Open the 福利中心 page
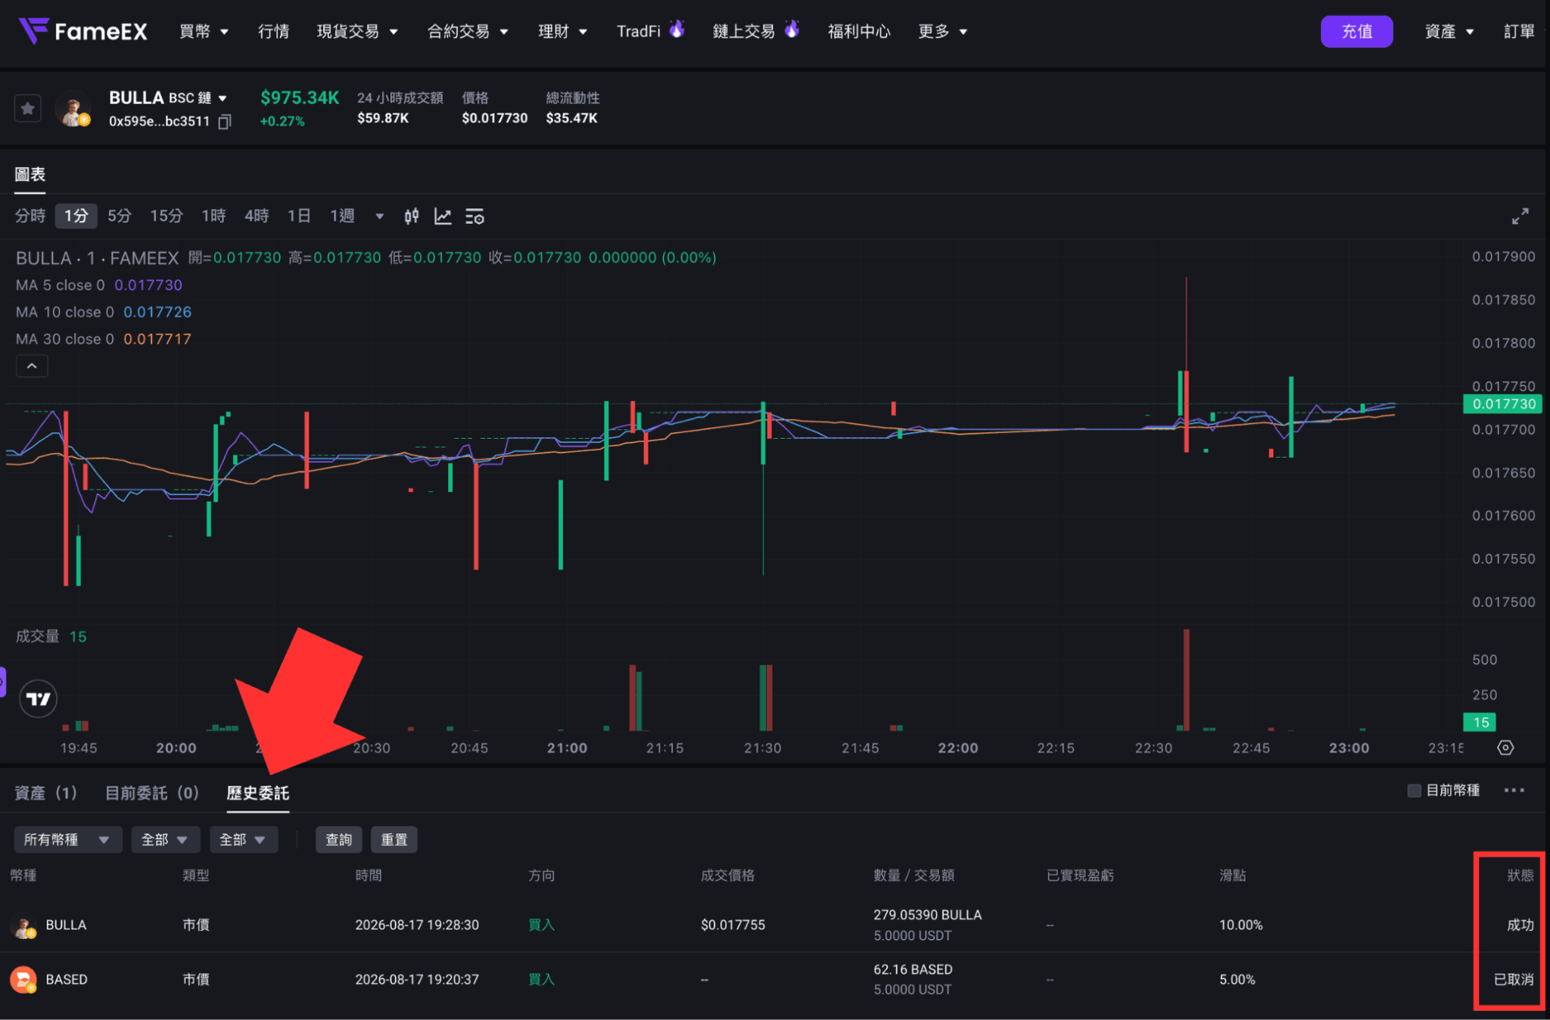 [x=859, y=32]
